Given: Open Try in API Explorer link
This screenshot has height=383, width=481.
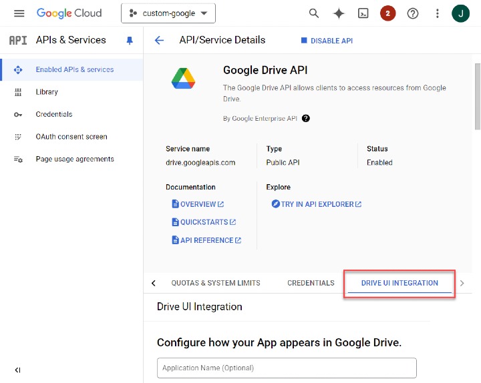Looking at the screenshot, I should [317, 204].
